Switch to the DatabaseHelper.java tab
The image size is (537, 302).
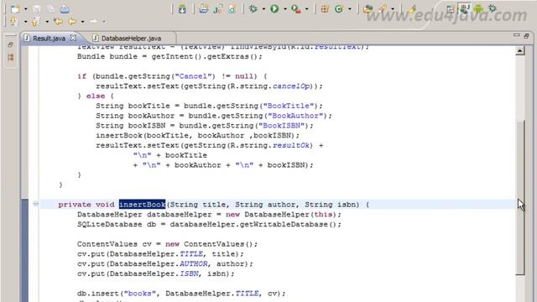pos(131,39)
